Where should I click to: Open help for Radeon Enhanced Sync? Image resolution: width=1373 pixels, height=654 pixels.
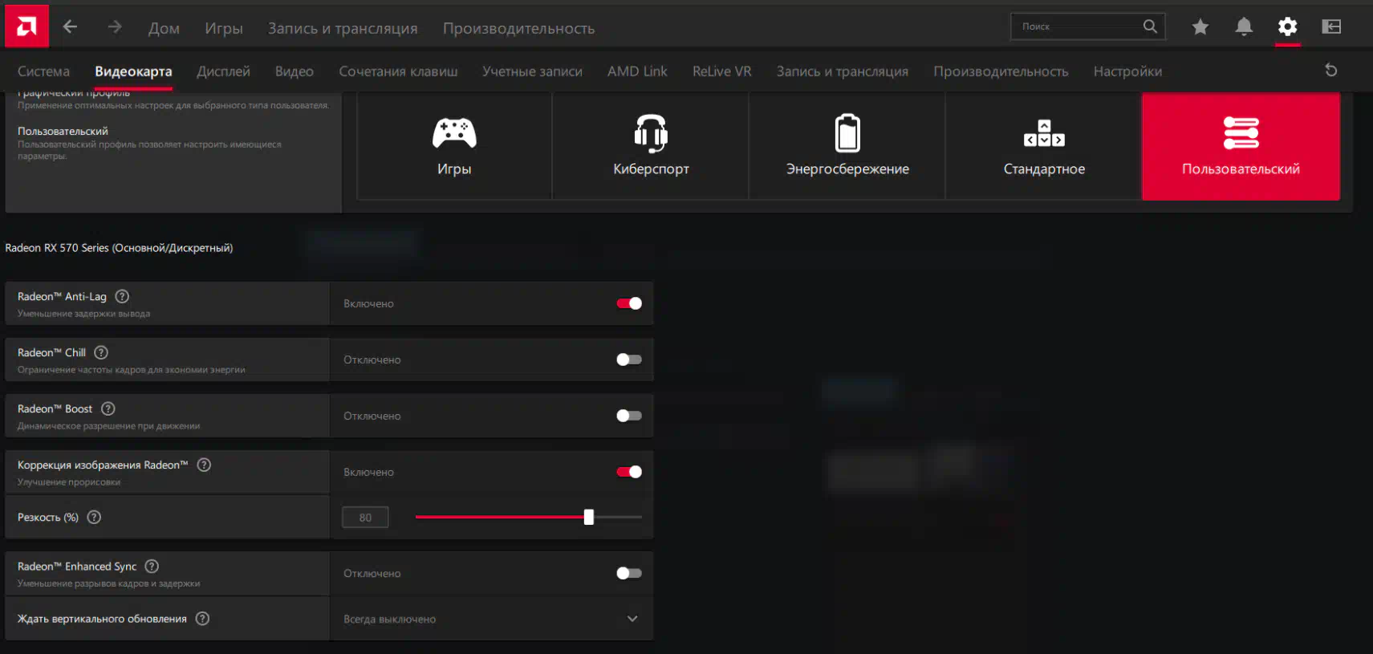click(152, 566)
